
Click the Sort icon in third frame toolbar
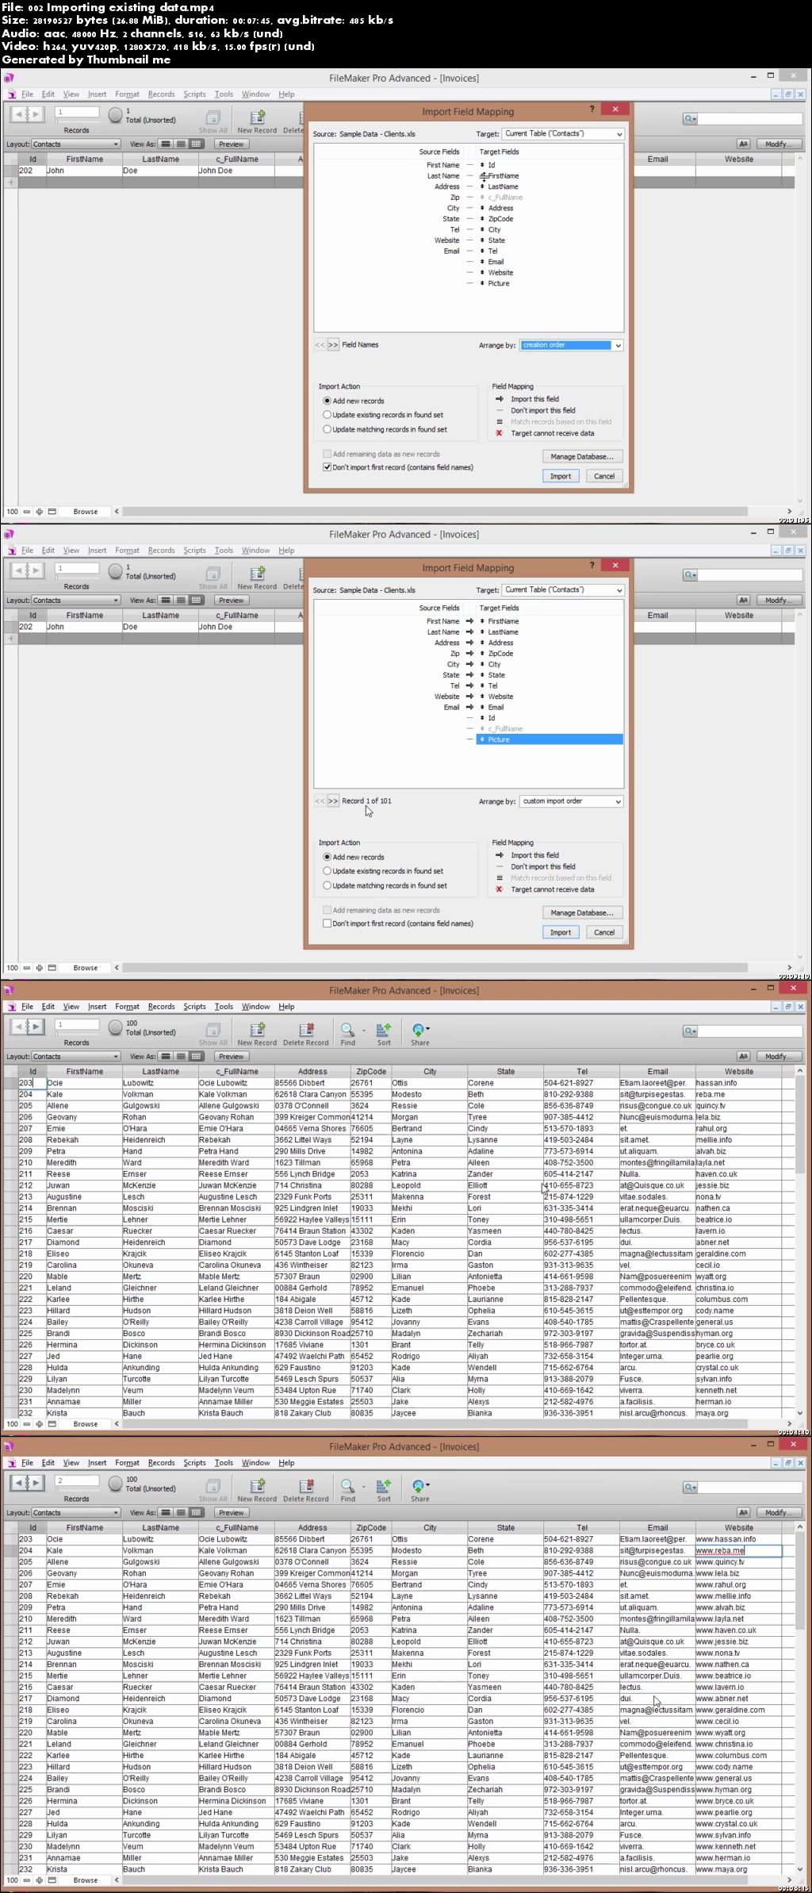point(384,1029)
